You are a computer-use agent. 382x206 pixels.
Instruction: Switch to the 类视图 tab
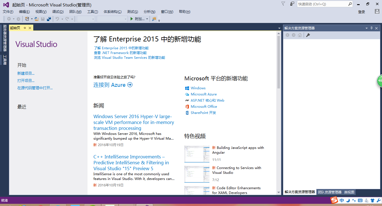[x=349, y=192]
